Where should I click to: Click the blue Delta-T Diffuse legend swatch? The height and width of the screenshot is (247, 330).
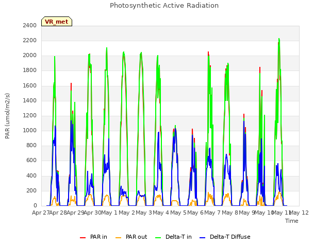point(202,238)
